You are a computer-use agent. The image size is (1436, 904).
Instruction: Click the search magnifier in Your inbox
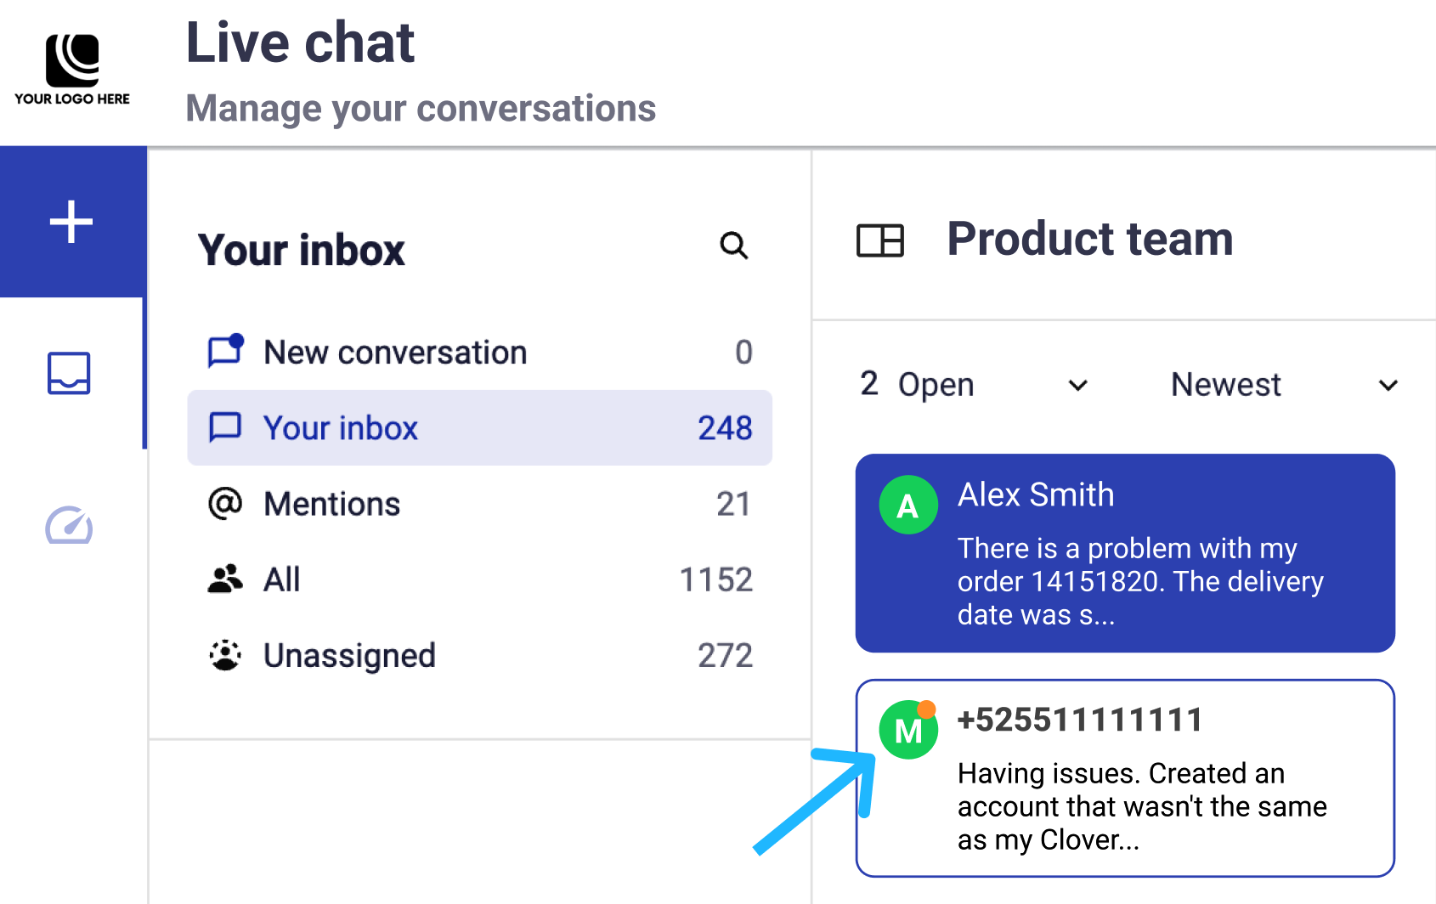734,246
